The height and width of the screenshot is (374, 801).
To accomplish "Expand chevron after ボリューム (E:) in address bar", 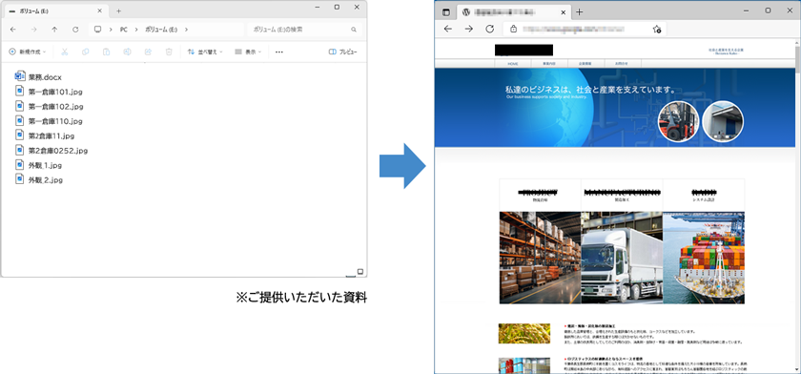I will pyautogui.click(x=187, y=30).
